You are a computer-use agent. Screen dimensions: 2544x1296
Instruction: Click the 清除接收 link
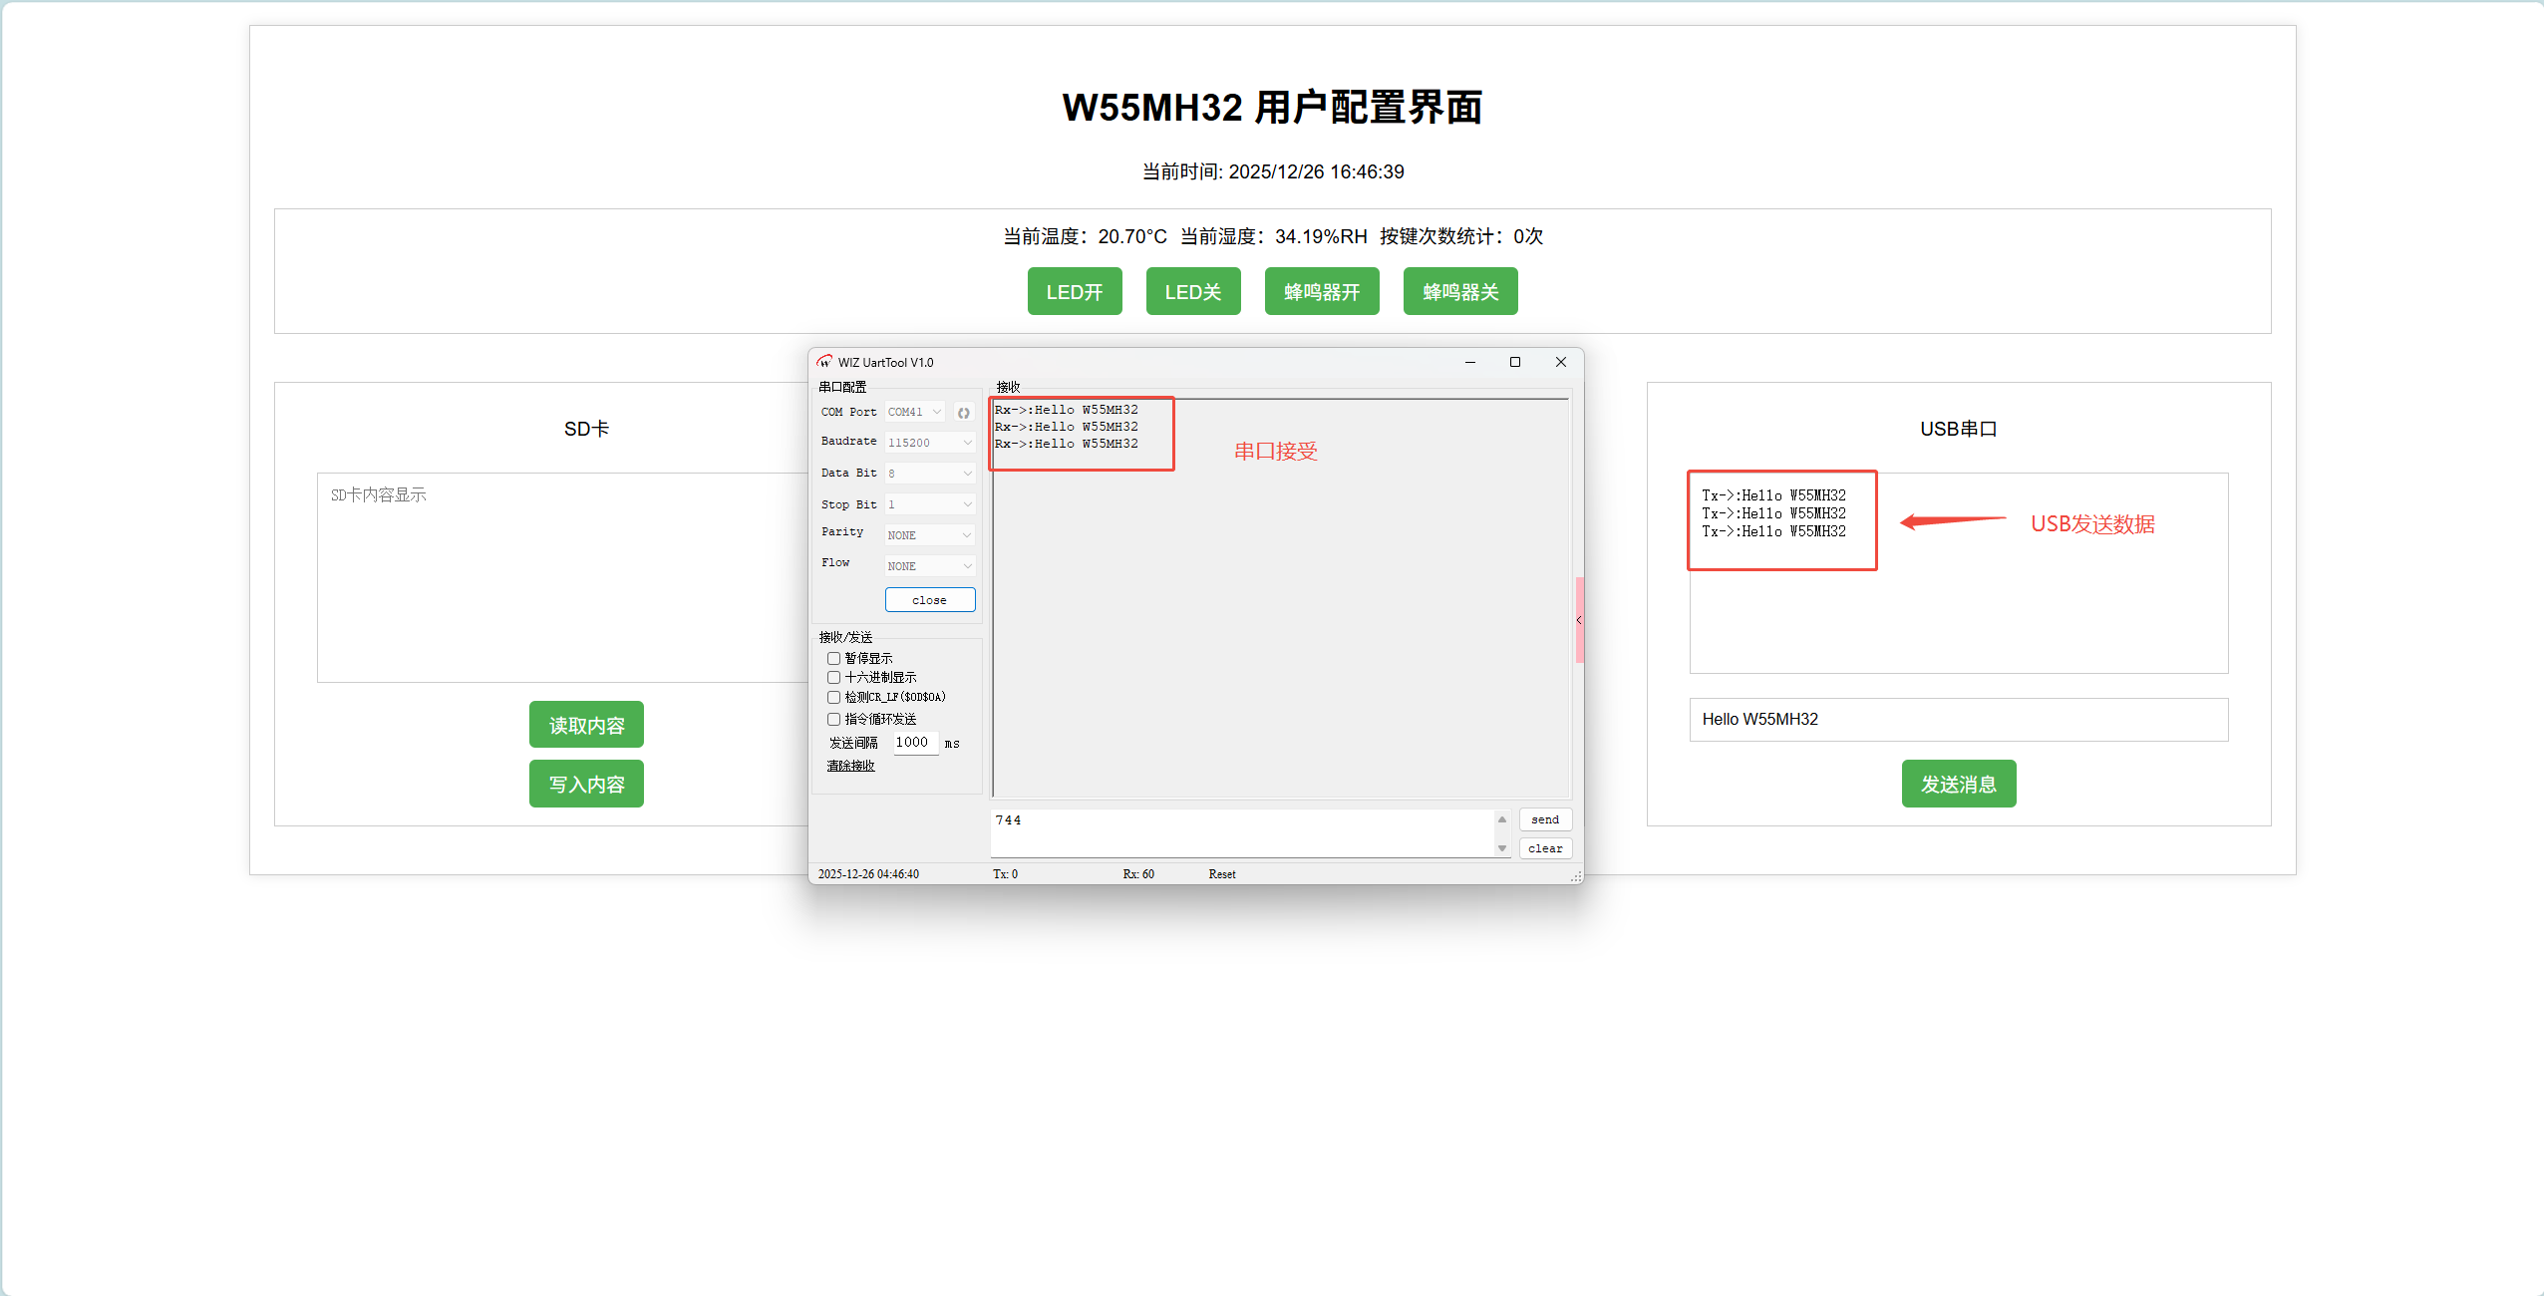pos(850,766)
